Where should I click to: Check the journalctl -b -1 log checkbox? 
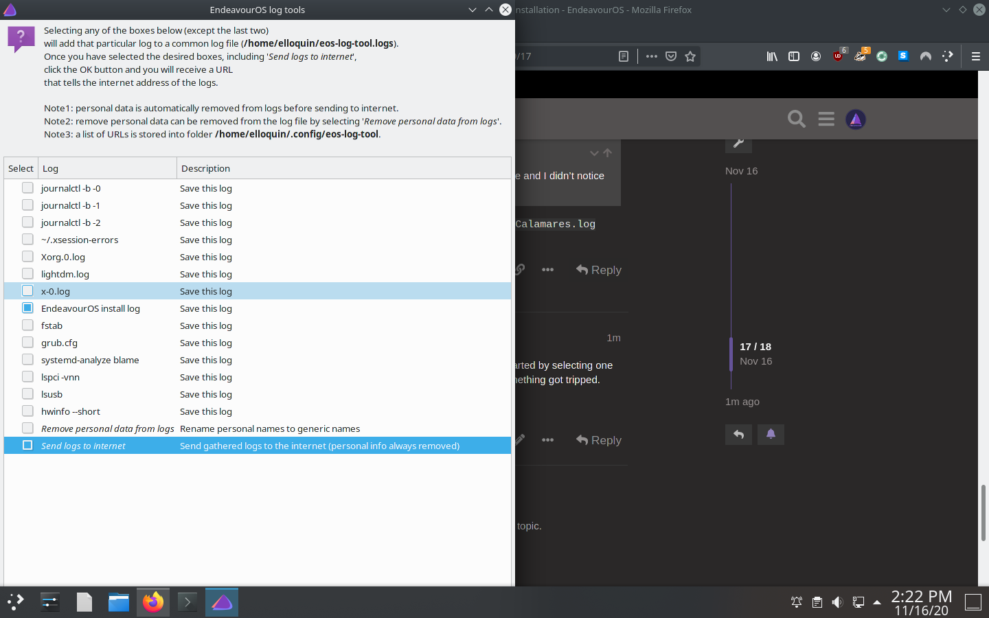27,205
